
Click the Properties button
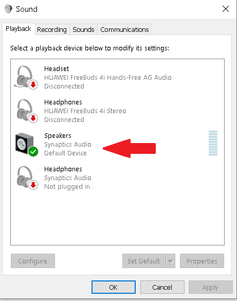coord(202,261)
